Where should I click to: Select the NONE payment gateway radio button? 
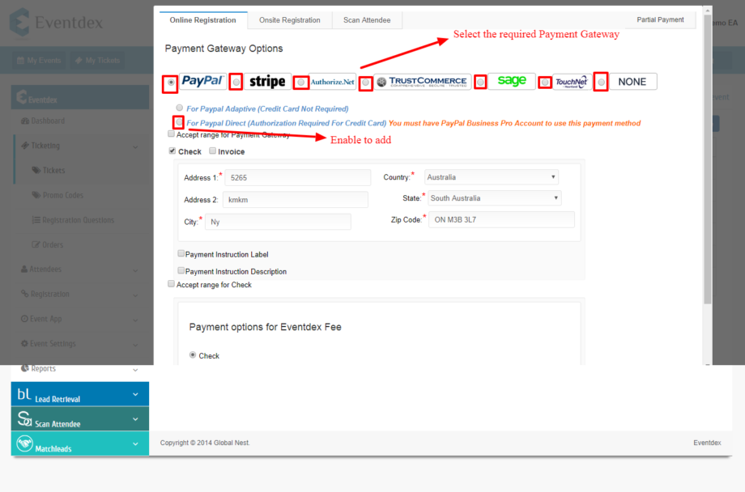pyautogui.click(x=601, y=82)
